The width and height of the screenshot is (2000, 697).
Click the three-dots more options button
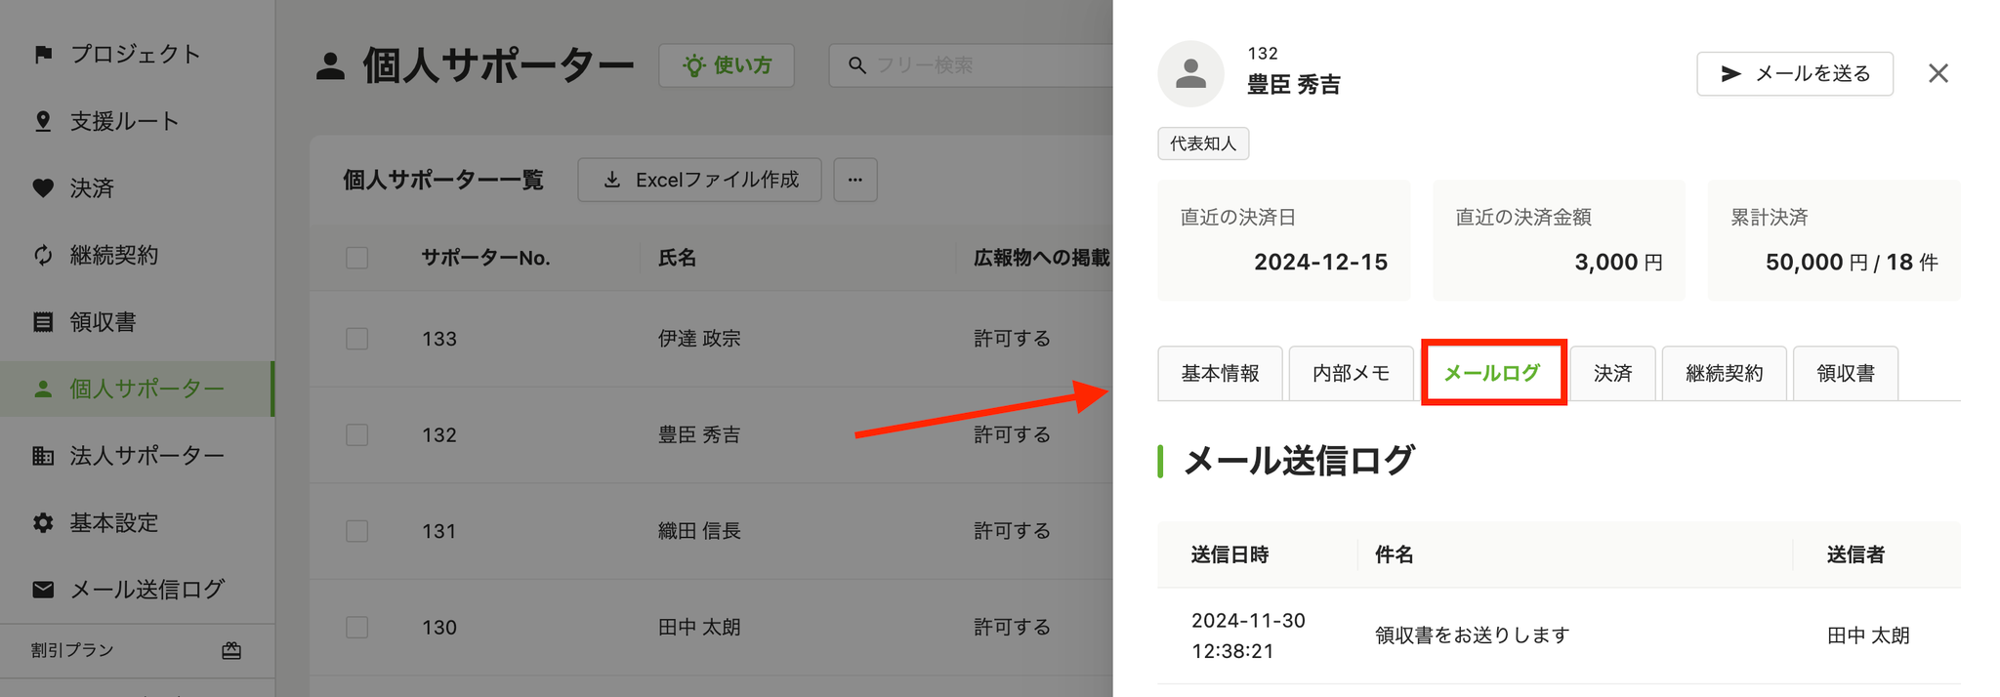855,180
